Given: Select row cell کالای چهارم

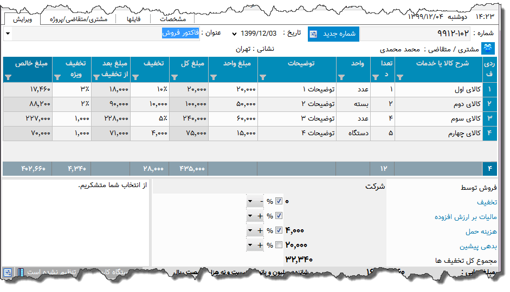Looking at the screenshot, I should [439, 134].
